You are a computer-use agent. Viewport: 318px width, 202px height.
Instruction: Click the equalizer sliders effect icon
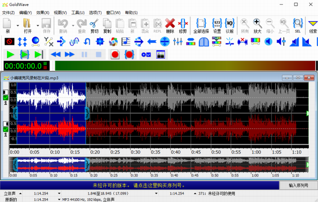pyautogui.click(x=178, y=41)
